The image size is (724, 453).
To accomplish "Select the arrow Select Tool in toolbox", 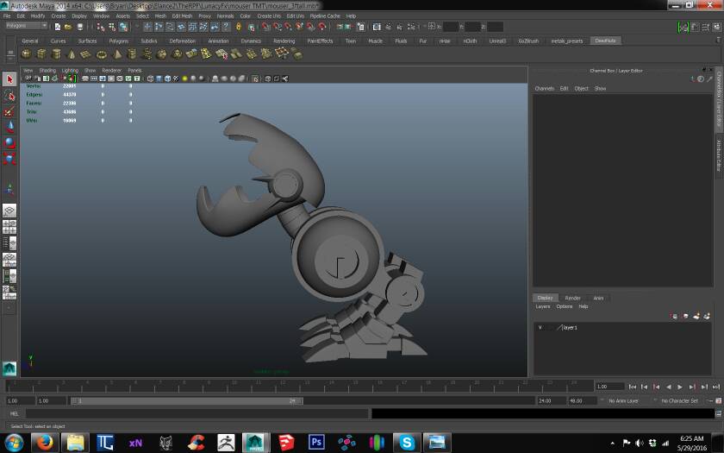I will 9,79.
